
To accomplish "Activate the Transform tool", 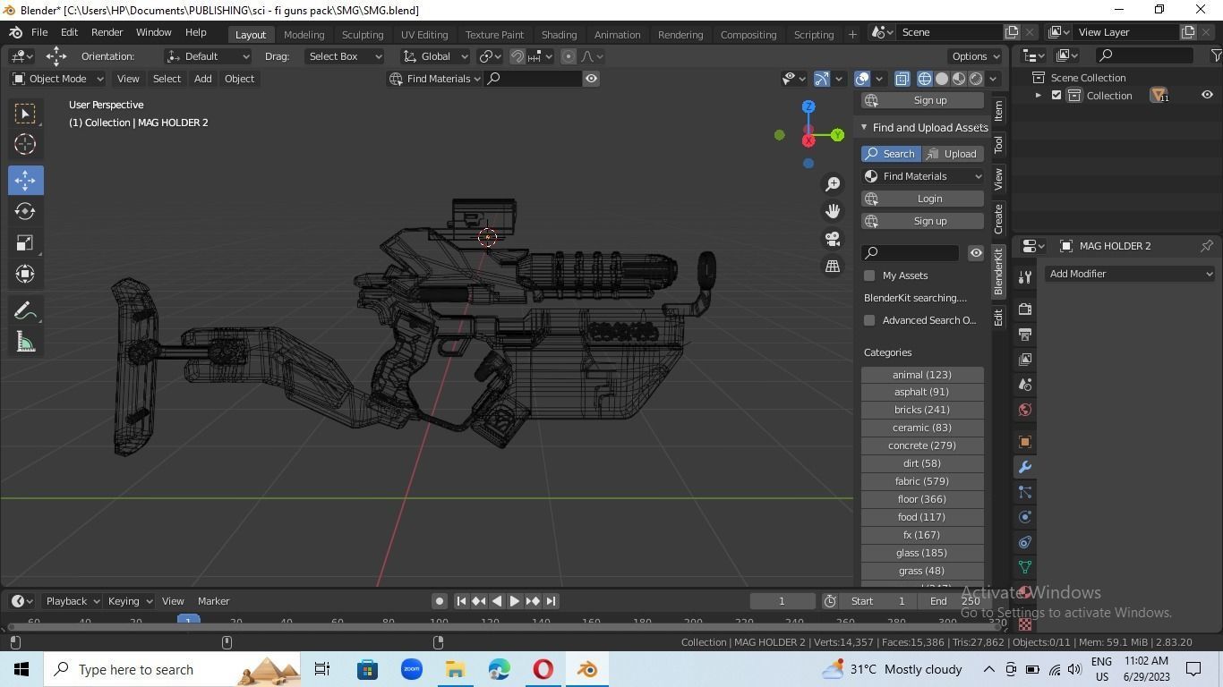I will (x=25, y=274).
